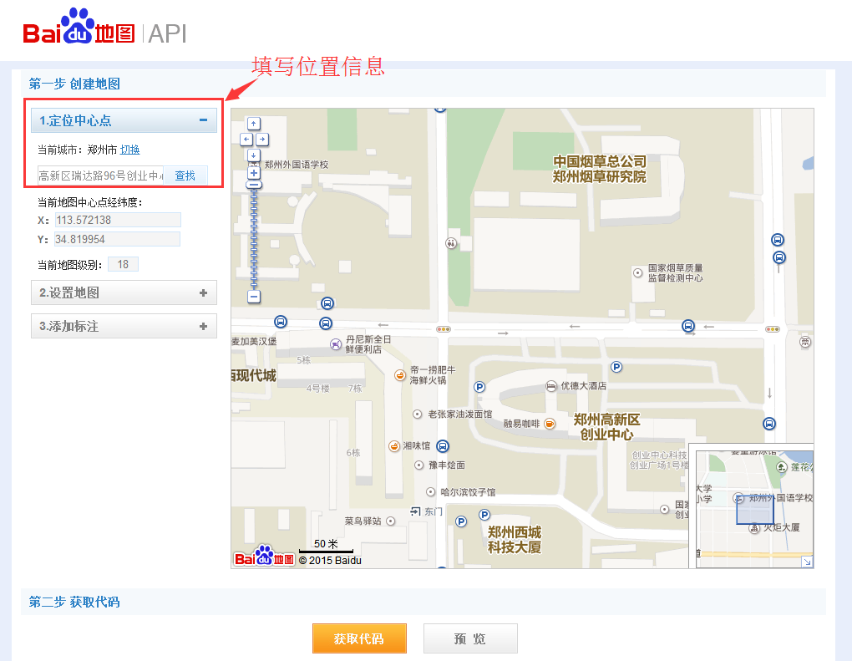
Task: Click the Y latitude field
Action: tap(118, 239)
